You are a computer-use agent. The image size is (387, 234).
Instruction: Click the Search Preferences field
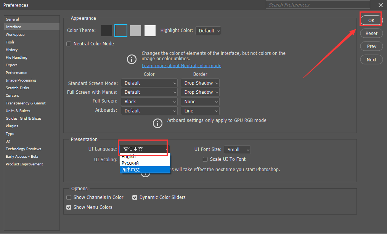(x=317, y=5)
